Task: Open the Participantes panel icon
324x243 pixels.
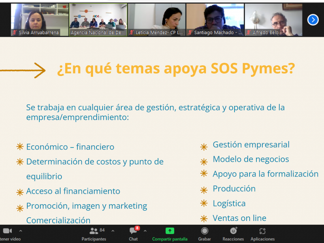Action: click(94, 231)
